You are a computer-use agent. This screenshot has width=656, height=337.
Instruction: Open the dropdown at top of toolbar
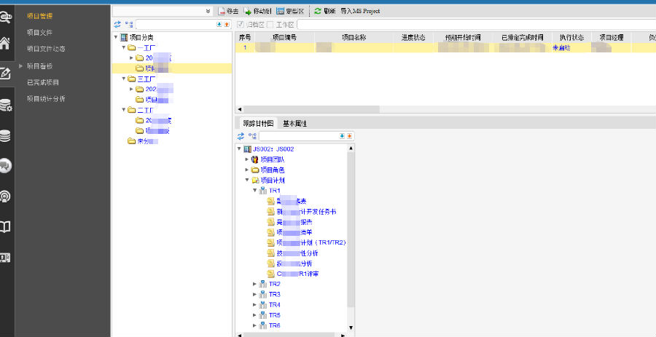click(x=208, y=12)
